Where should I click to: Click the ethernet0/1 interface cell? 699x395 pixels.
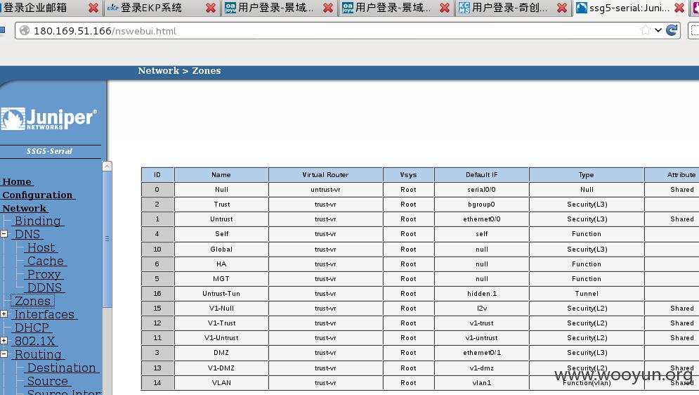click(481, 353)
